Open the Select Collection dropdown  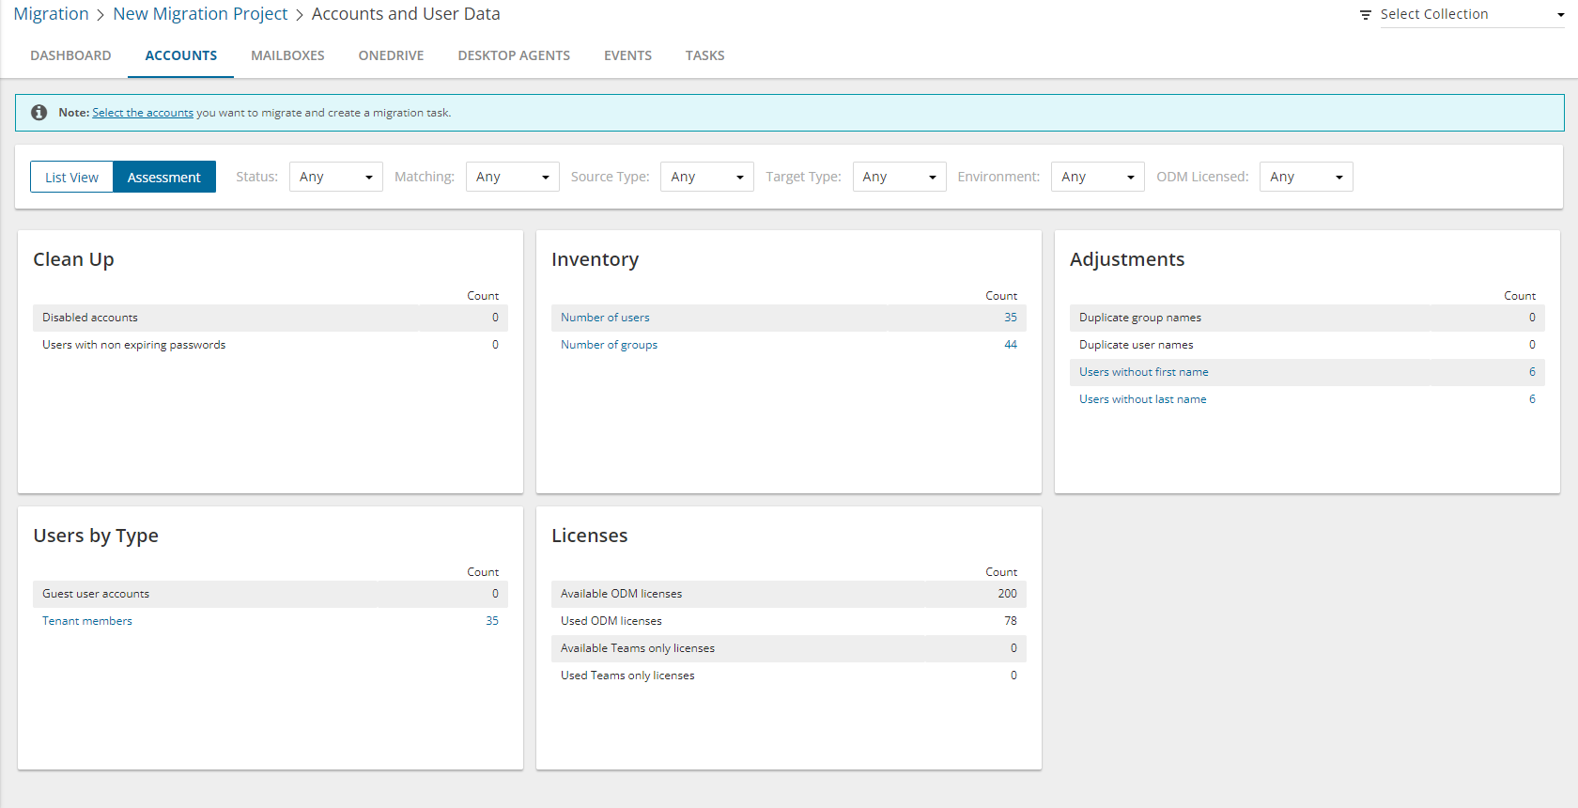(1471, 15)
